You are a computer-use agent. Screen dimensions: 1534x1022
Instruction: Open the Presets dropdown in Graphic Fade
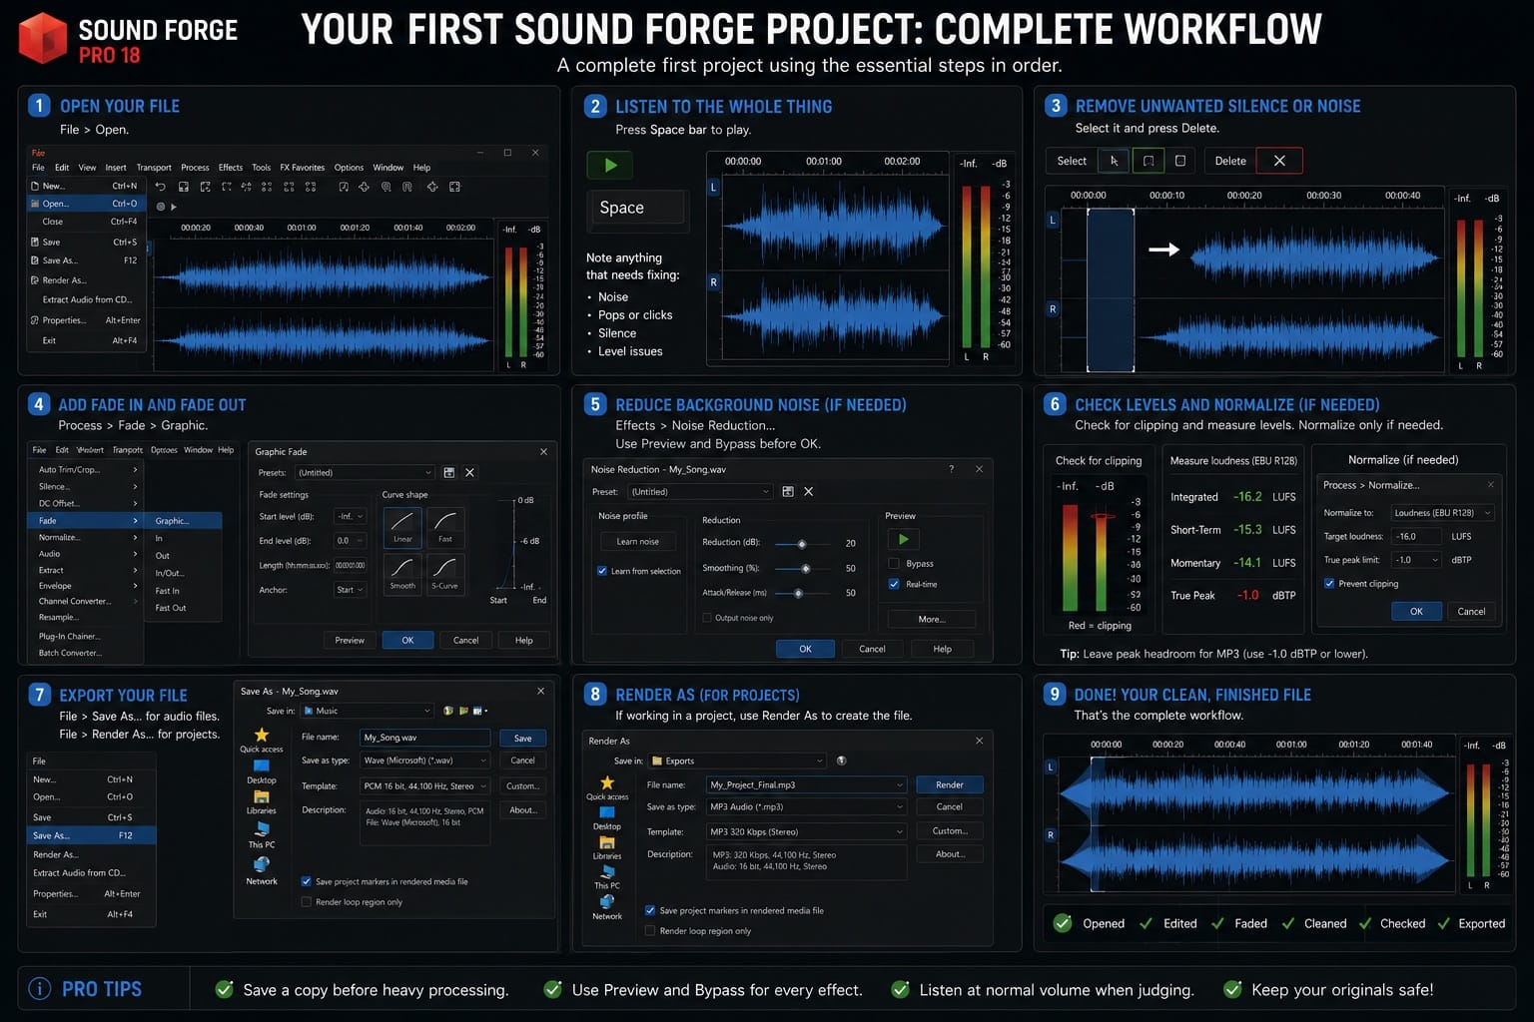click(365, 473)
